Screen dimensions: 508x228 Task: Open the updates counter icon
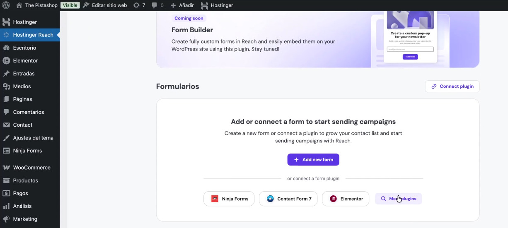pos(136,5)
